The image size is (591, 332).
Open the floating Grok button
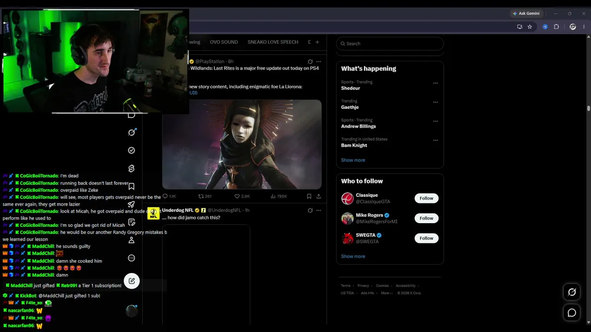pos(572,292)
